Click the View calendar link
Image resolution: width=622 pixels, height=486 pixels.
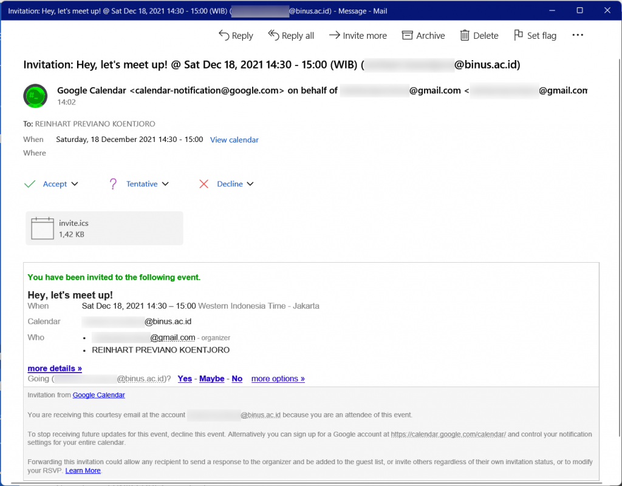point(234,140)
